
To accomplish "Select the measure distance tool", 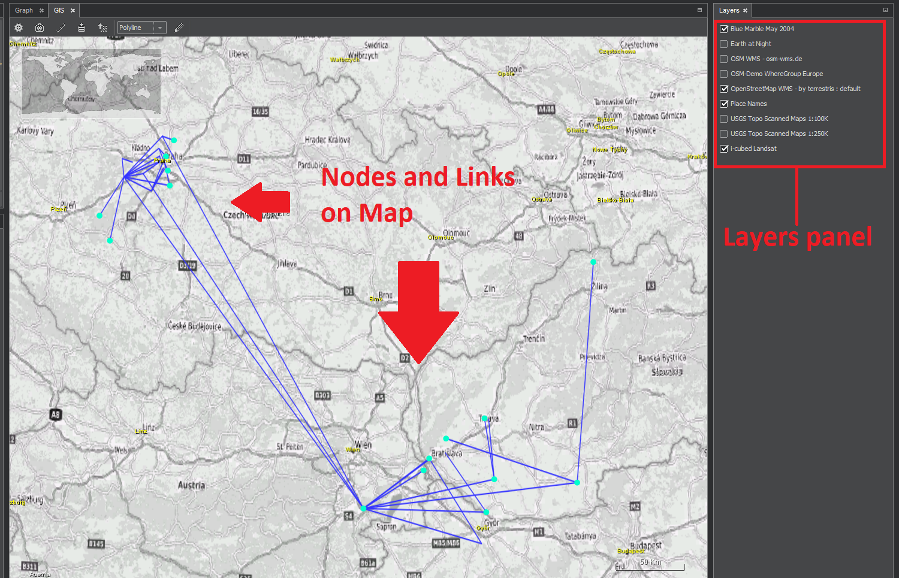I will point(60,28).
